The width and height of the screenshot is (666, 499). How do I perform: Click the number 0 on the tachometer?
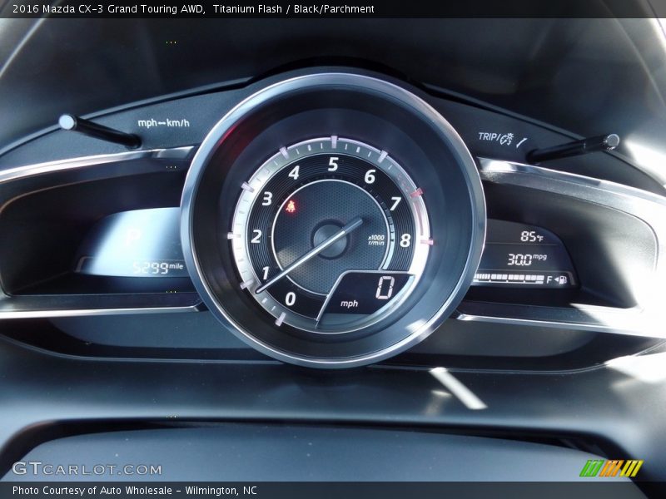click(290, 299)
